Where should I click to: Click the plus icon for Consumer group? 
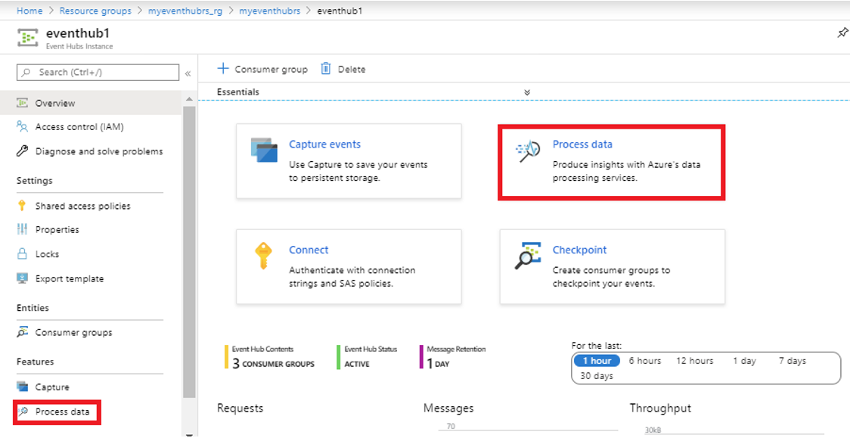[223, 69]
